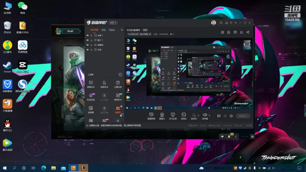
Task: Open the 主播任务 tool
Action: click(x=118, y=84)
